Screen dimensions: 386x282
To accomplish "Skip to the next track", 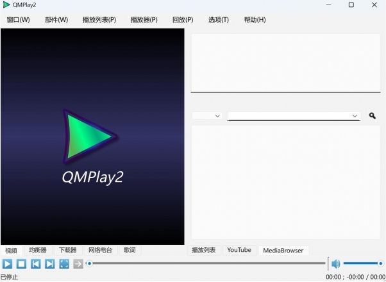I will tap(49, 263).
